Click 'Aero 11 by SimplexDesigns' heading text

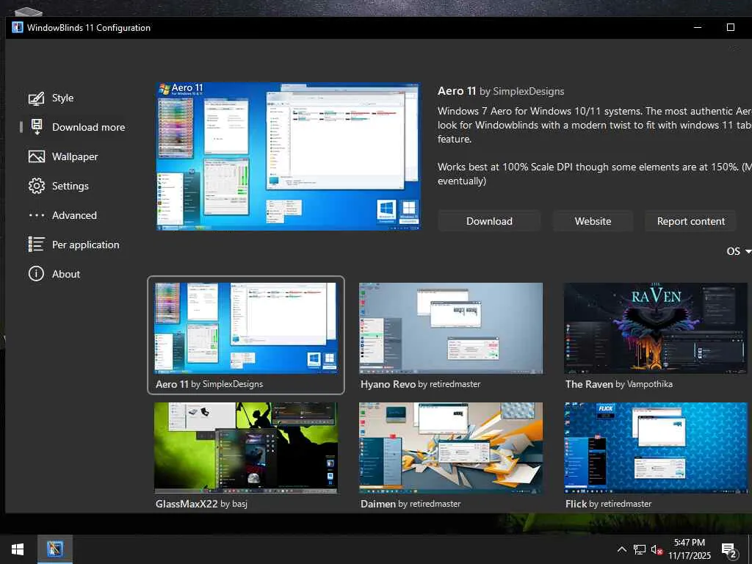tap(501, 91)
